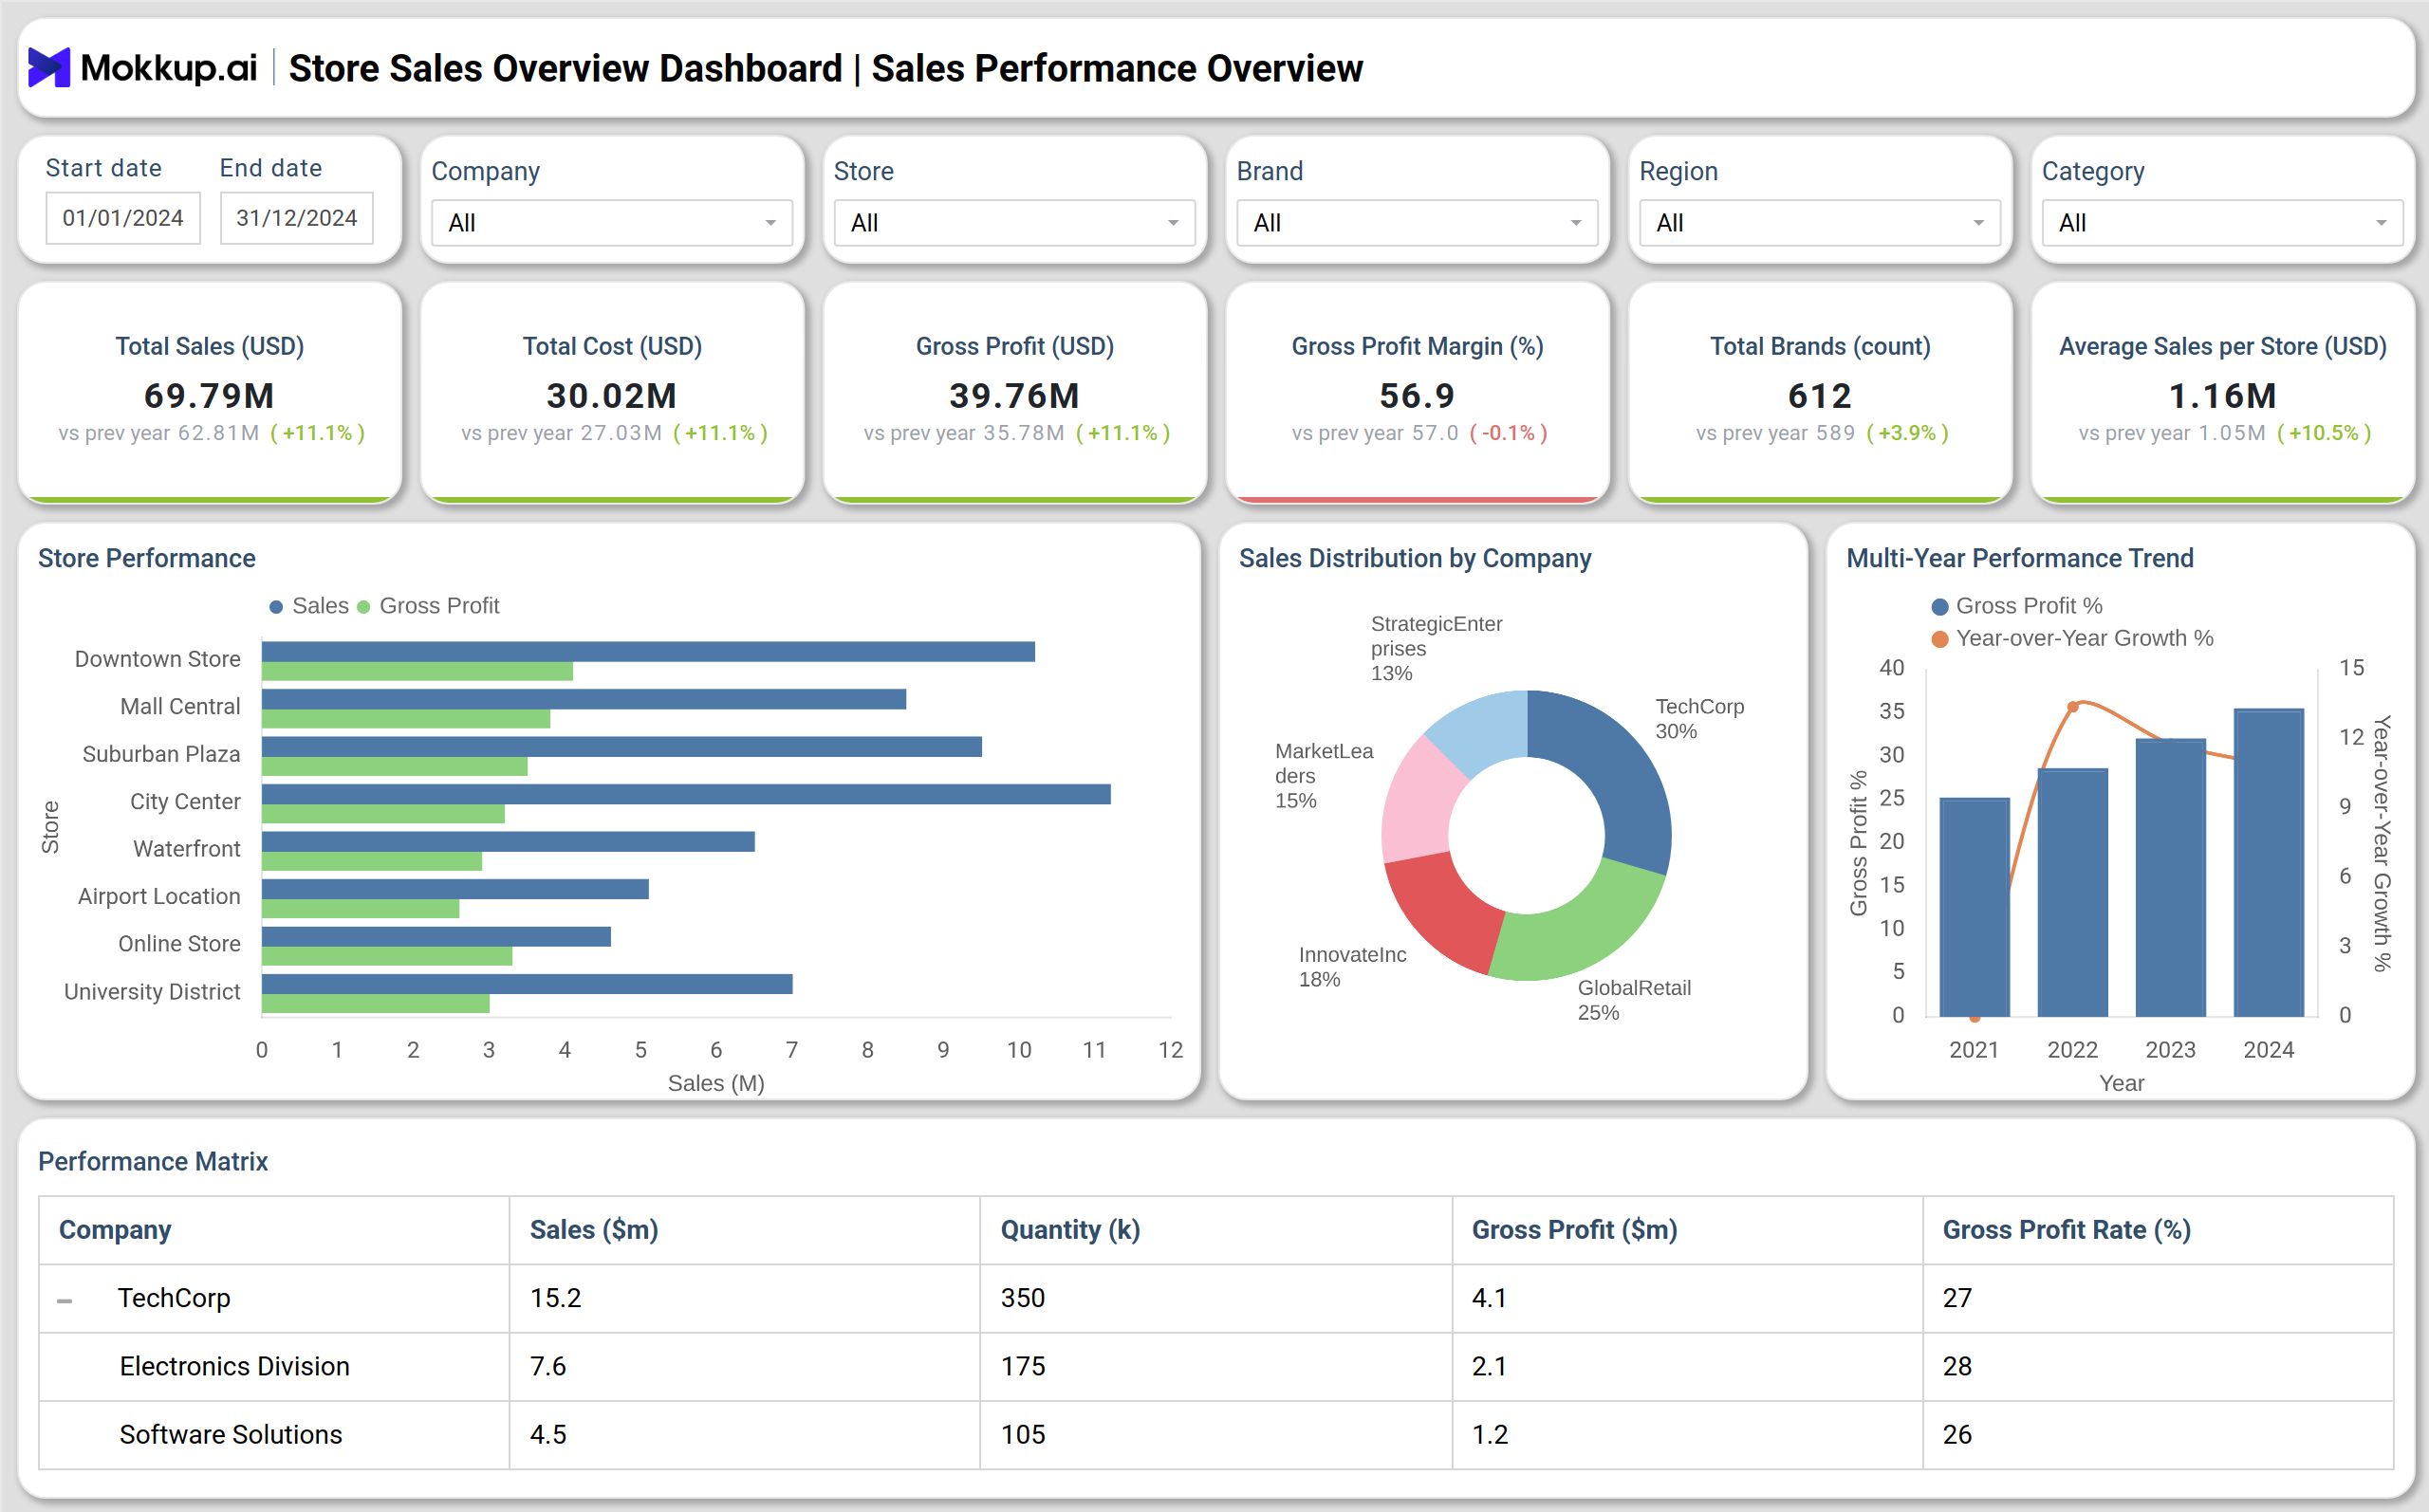Screen dimensions: 2429x1512
Task: Open the Region filter dropdown
Action: pos(1820,222)
